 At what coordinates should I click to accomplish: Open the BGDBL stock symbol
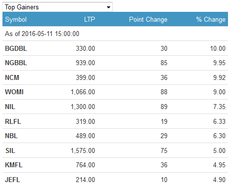click(16, 48)
